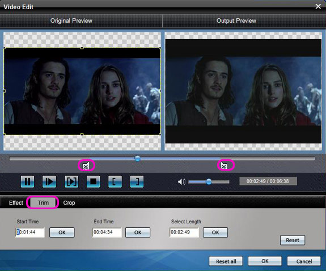Open the Crop tab

[x=69, y=203]
